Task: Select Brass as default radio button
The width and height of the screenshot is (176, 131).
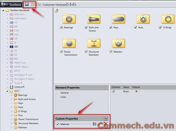Action: coord(136,91)
